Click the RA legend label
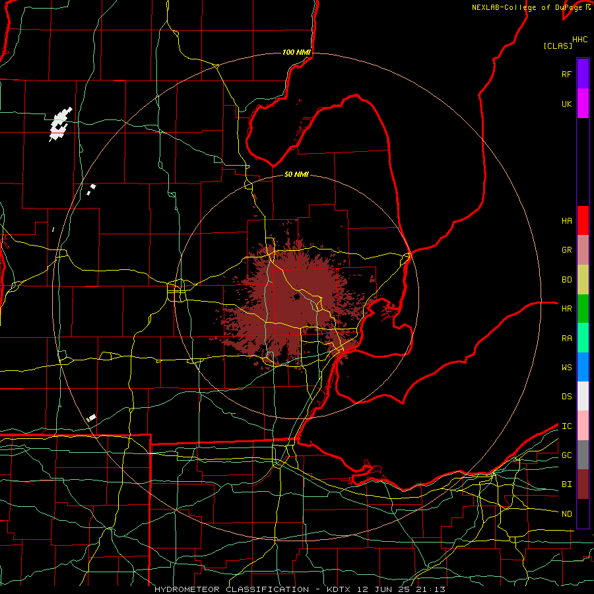Screen dimensions: 594x594 tap(566, 339)
